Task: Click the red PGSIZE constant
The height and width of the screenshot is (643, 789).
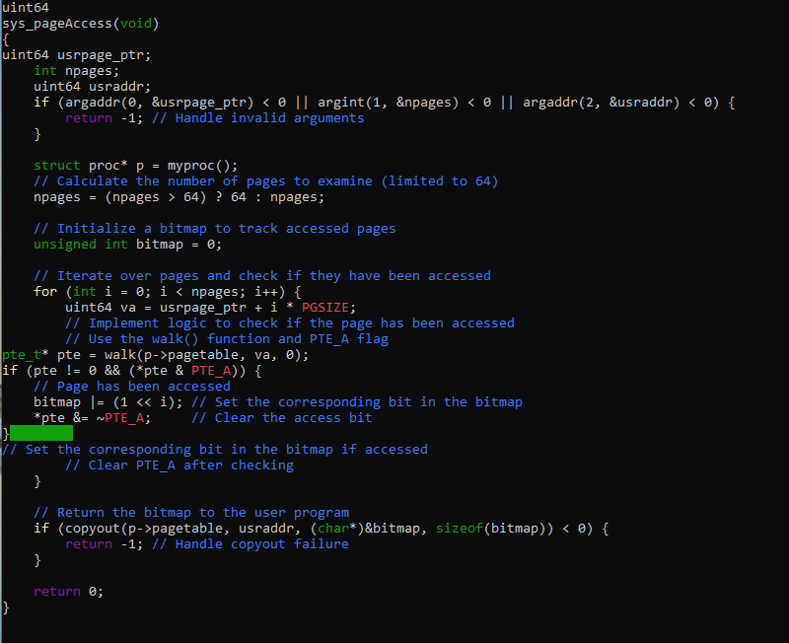Action: tap(325, 308)
